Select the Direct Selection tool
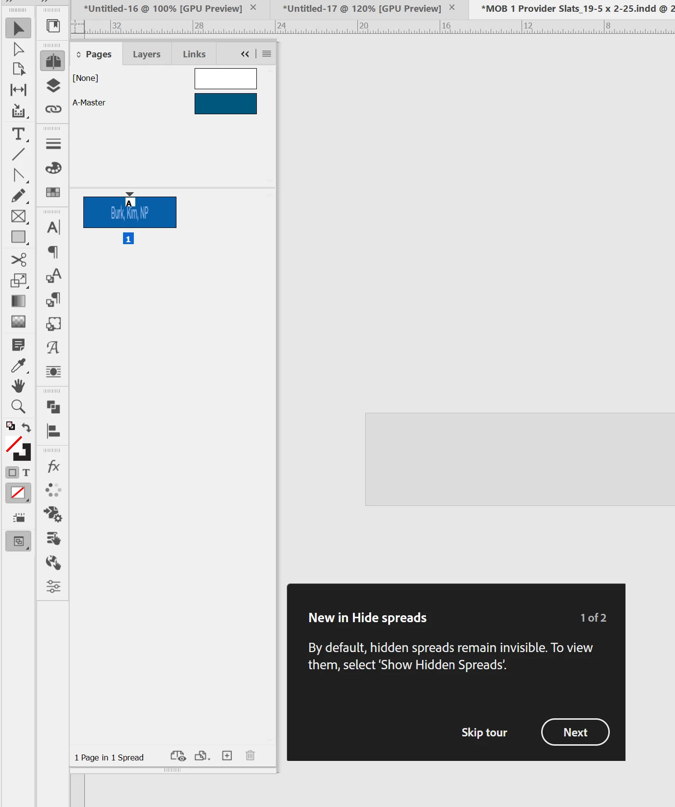This screenshot has width=675, height=807. 18,49
